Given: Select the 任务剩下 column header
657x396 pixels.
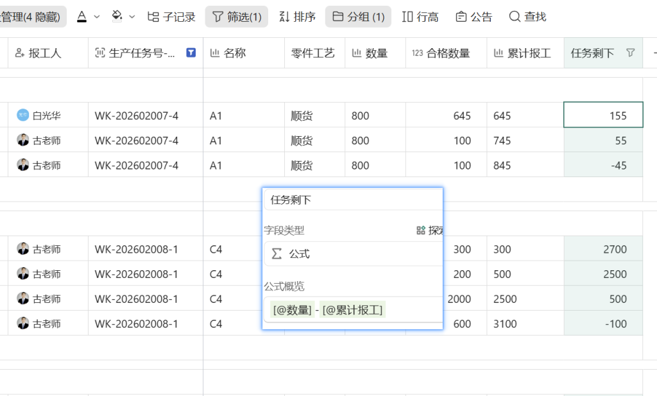Looking at the screenshot, I should pos(603,53).
